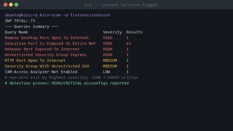Click the 'Results' column header
233x131 pixels.
tap(134, 32)
